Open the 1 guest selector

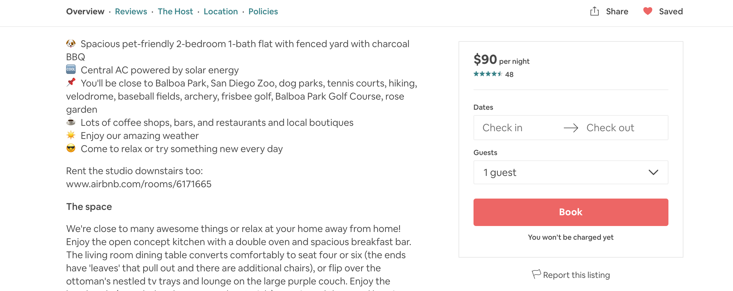coord(571,172)
